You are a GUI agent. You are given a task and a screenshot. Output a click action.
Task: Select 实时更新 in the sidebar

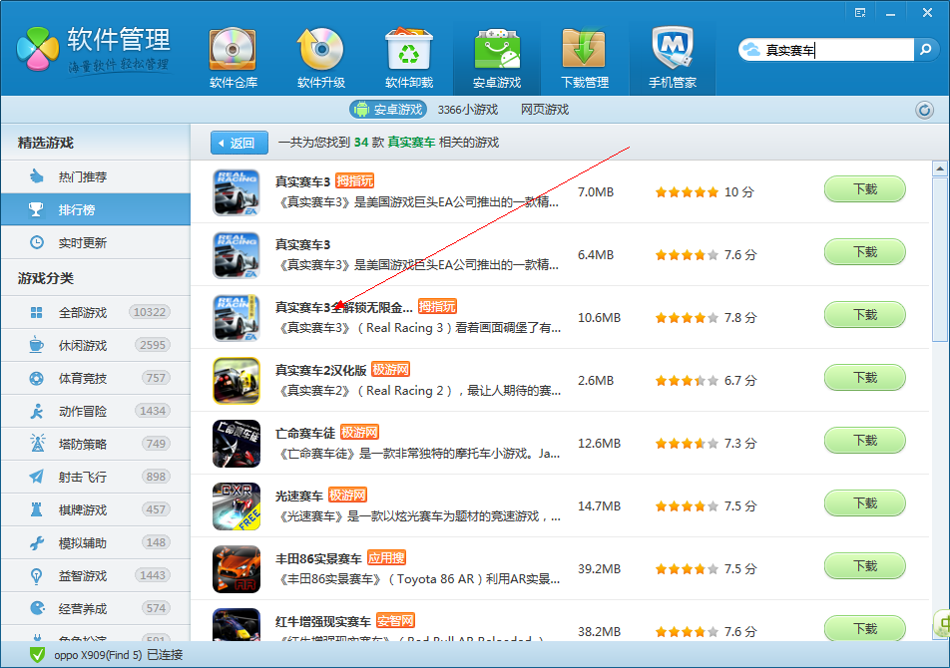click(x=83, y=243)
